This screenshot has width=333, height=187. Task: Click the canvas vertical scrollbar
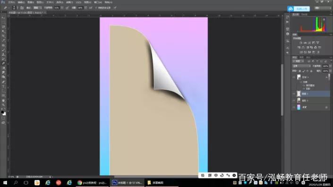(x=282, y=90)
